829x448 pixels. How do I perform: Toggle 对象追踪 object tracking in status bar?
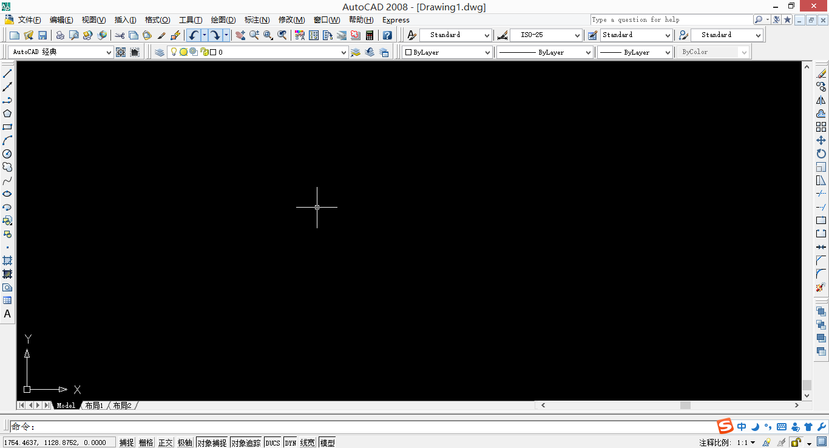(246, 443)
